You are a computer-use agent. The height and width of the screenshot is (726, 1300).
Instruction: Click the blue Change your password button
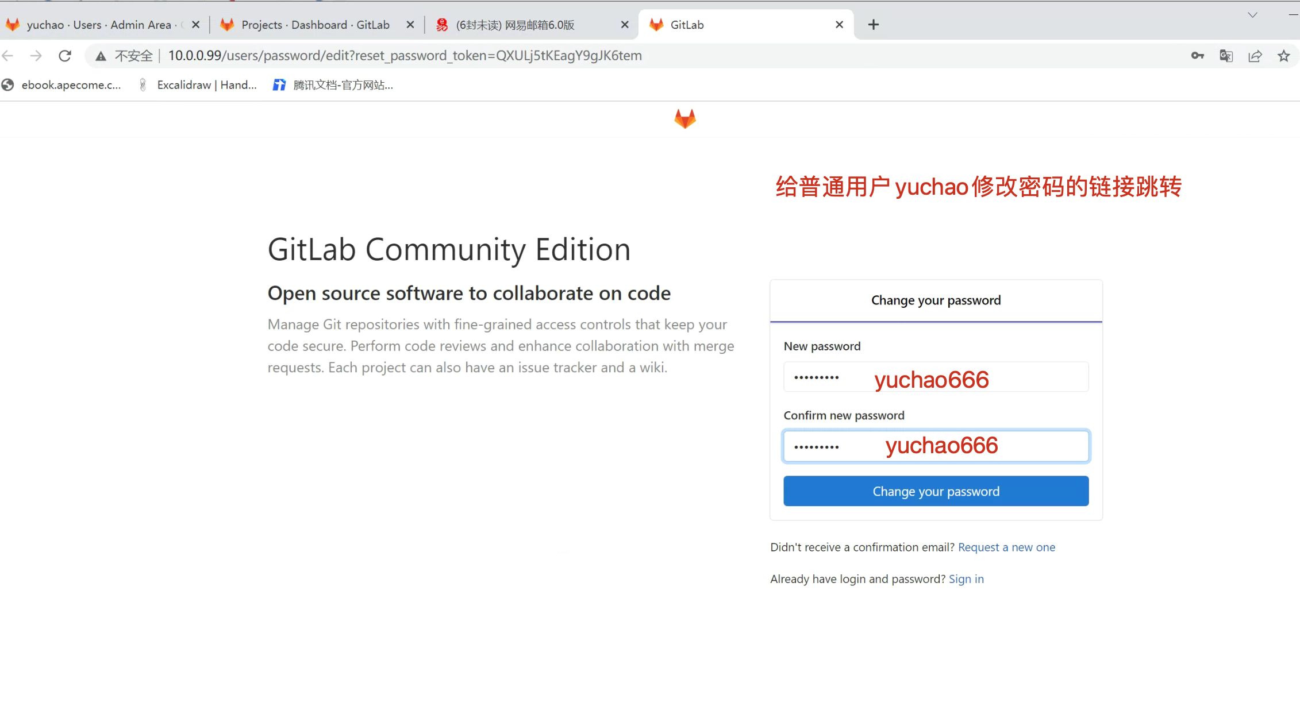[x=936, y=491]
